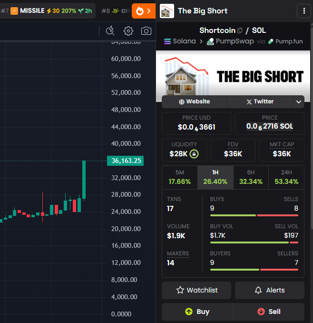Click the SELL VOL value $197
This screenshot has height=323, width=313.
tap(291, 235)
